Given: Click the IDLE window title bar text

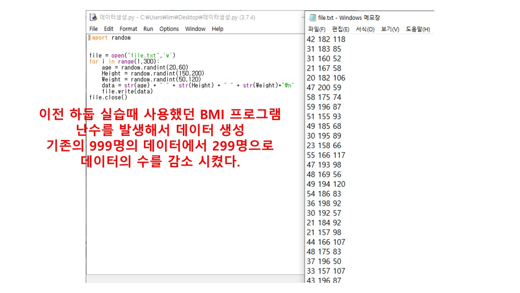Looking at the screenshot, I should click(178, 17).
